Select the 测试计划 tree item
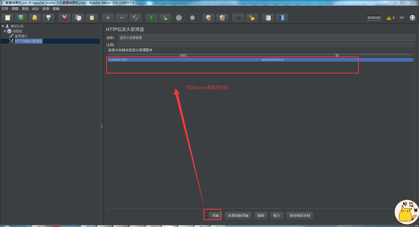Image resolution: width=419 pixels, height=227 pixels. (17, 26)
